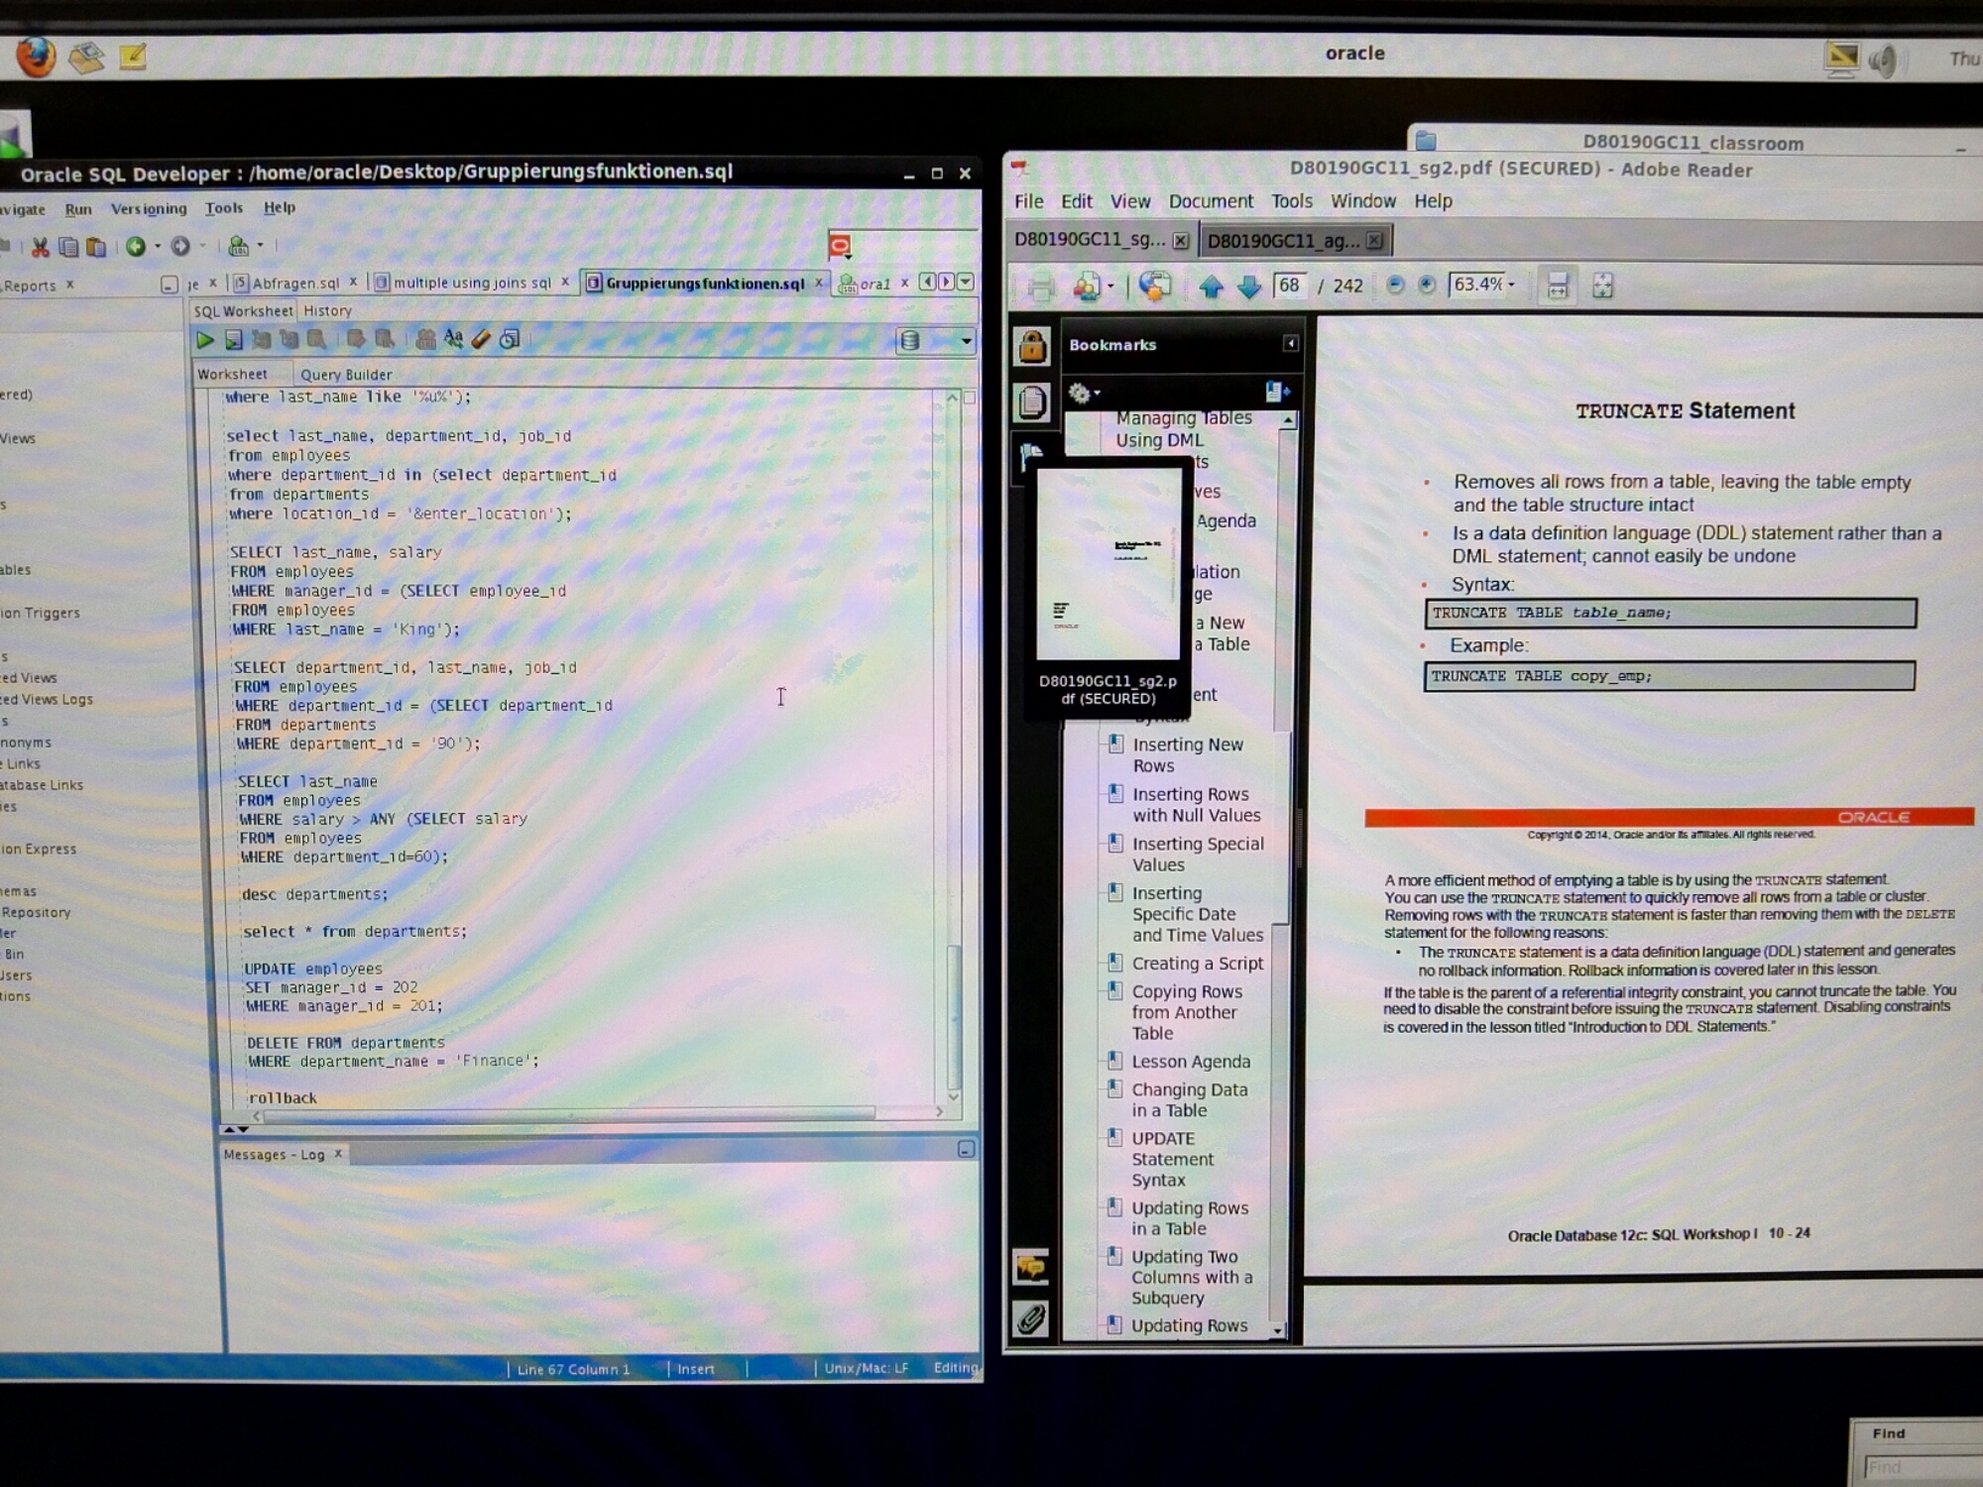Screen dimensions: 1983x1487
Task: Click the Find field at bottom right
Action: (x=1922, y=1467)
